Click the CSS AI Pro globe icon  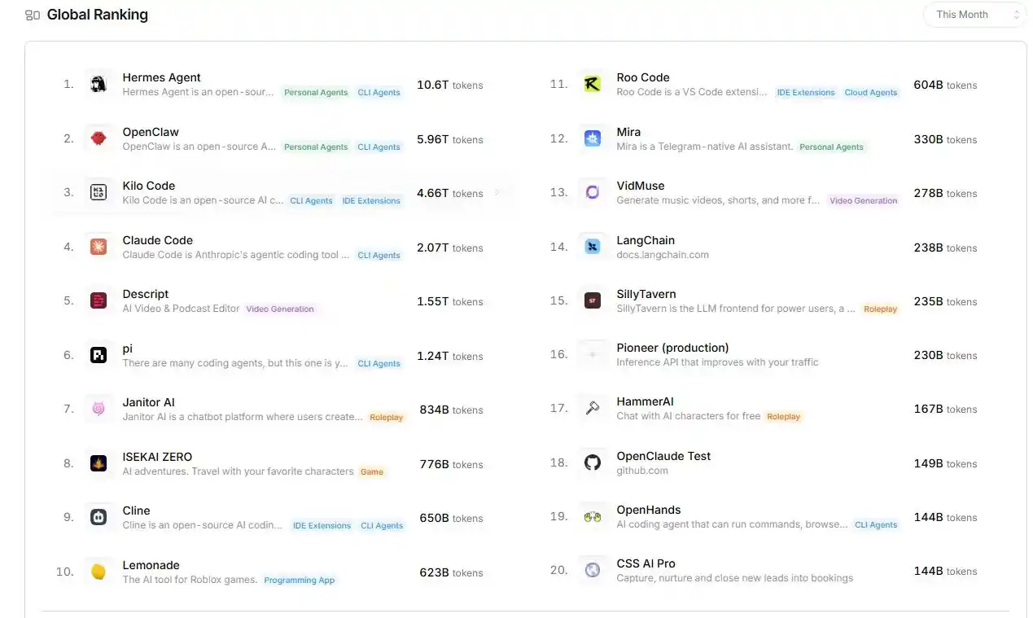(x=593, y=571)
